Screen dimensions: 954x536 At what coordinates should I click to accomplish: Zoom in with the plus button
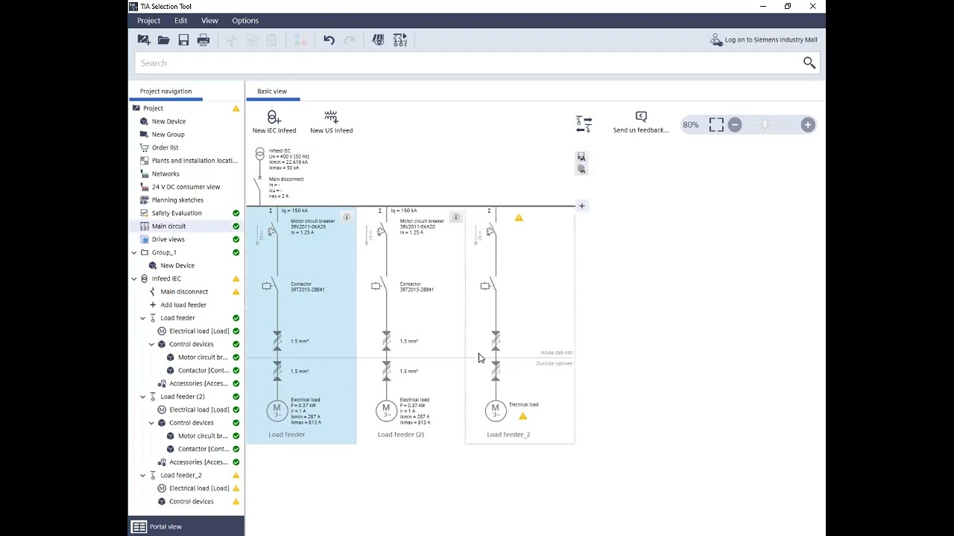click(808, 125)
